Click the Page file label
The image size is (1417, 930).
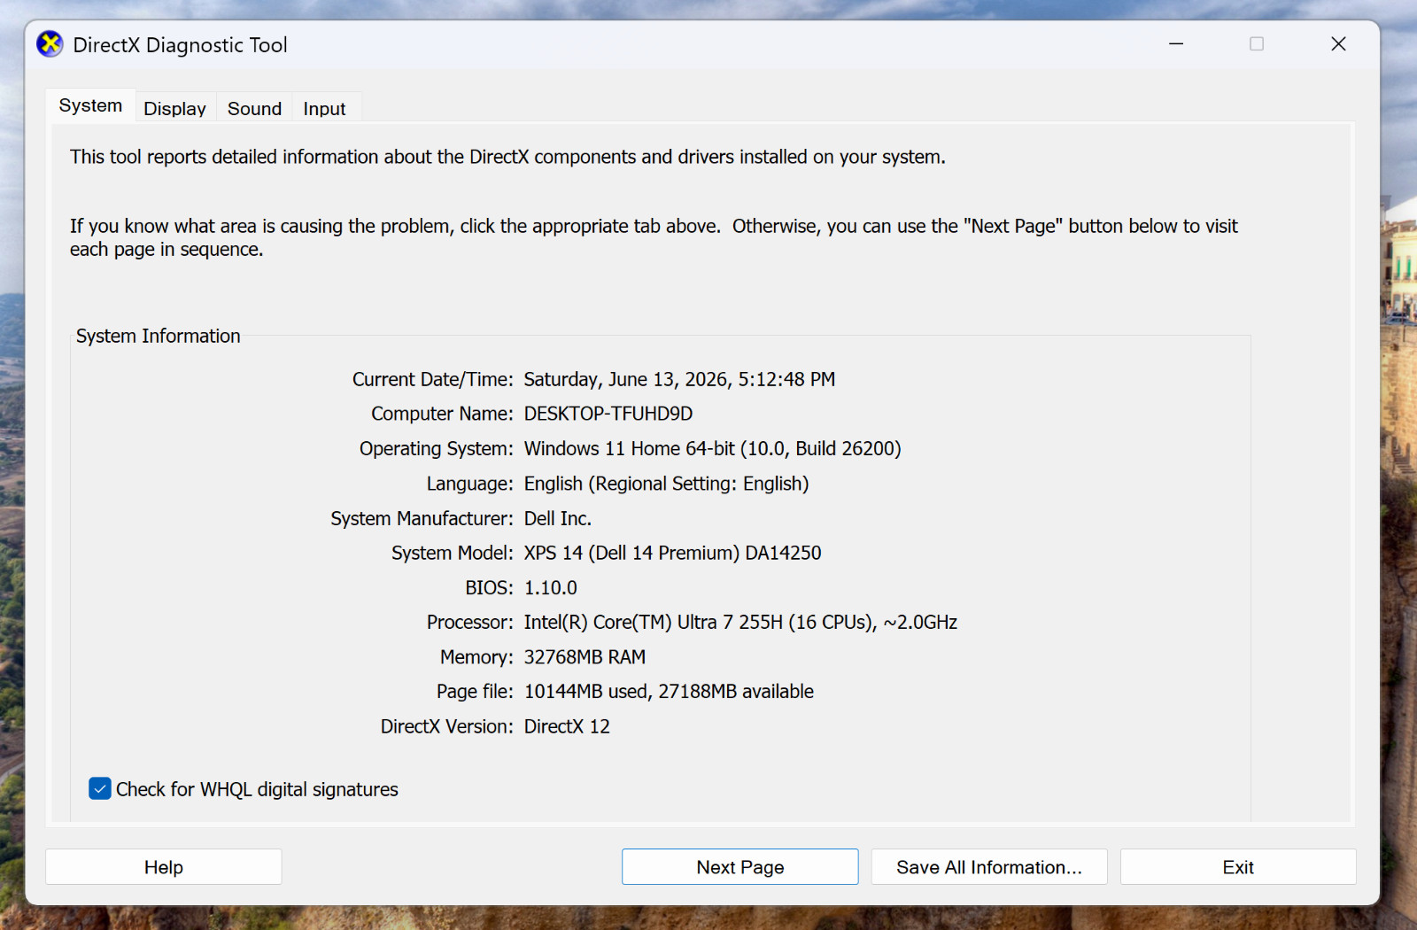point(475,692)
